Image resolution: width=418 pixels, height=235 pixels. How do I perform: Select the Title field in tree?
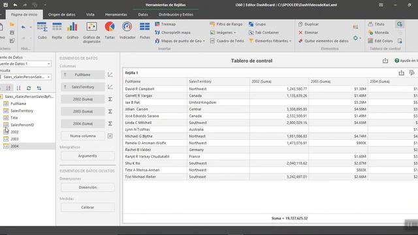(14, 117)
